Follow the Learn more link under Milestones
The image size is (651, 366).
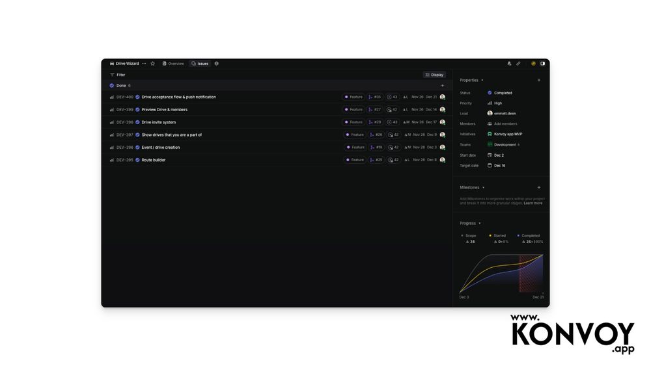(533, 203)
